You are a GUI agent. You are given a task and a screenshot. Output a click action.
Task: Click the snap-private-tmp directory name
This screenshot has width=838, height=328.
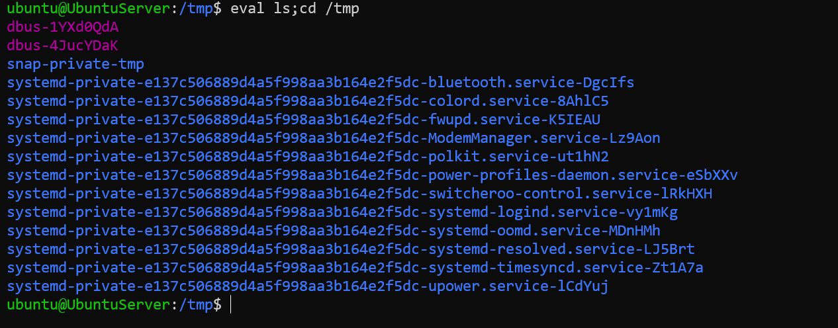[x=75, y=65]
